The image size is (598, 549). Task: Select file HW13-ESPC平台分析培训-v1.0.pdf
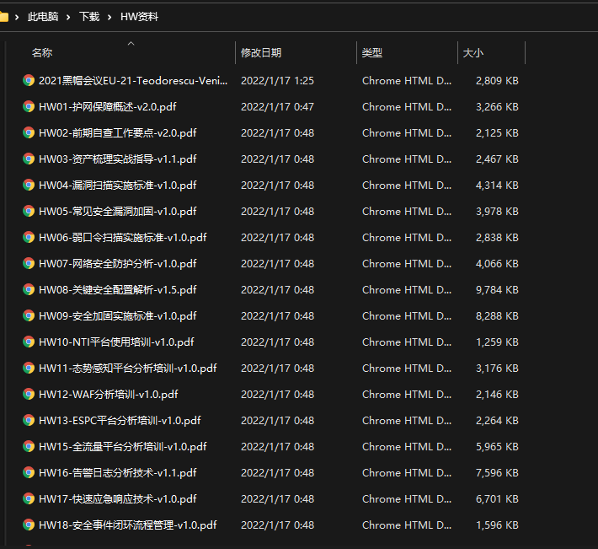click(x=120, y=420)
